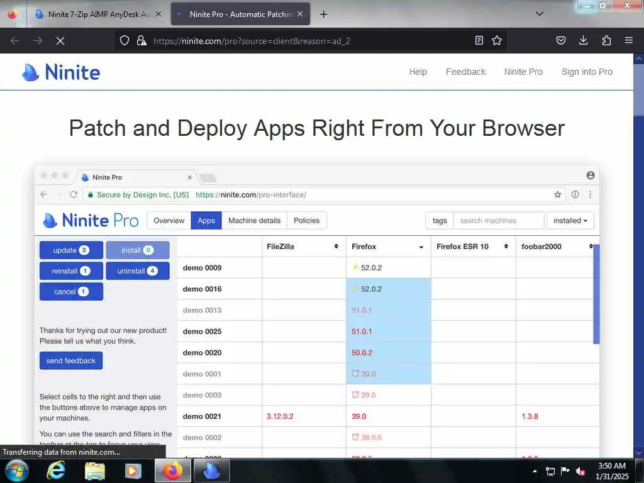Select the 50.0.2 cell for demo 0020
The image size is (644, 483).
click(x=388, y=353)
